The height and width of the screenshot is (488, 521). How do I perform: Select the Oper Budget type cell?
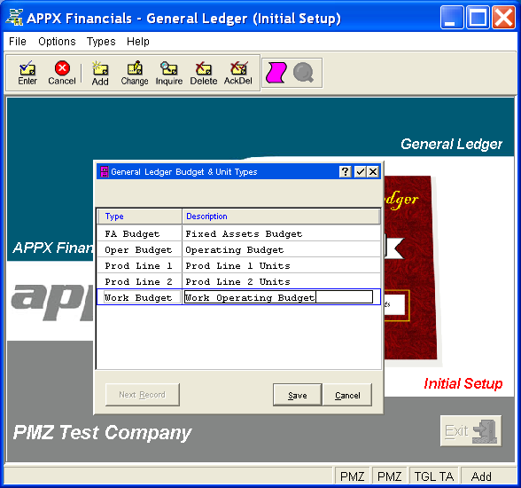coord(140,249)
